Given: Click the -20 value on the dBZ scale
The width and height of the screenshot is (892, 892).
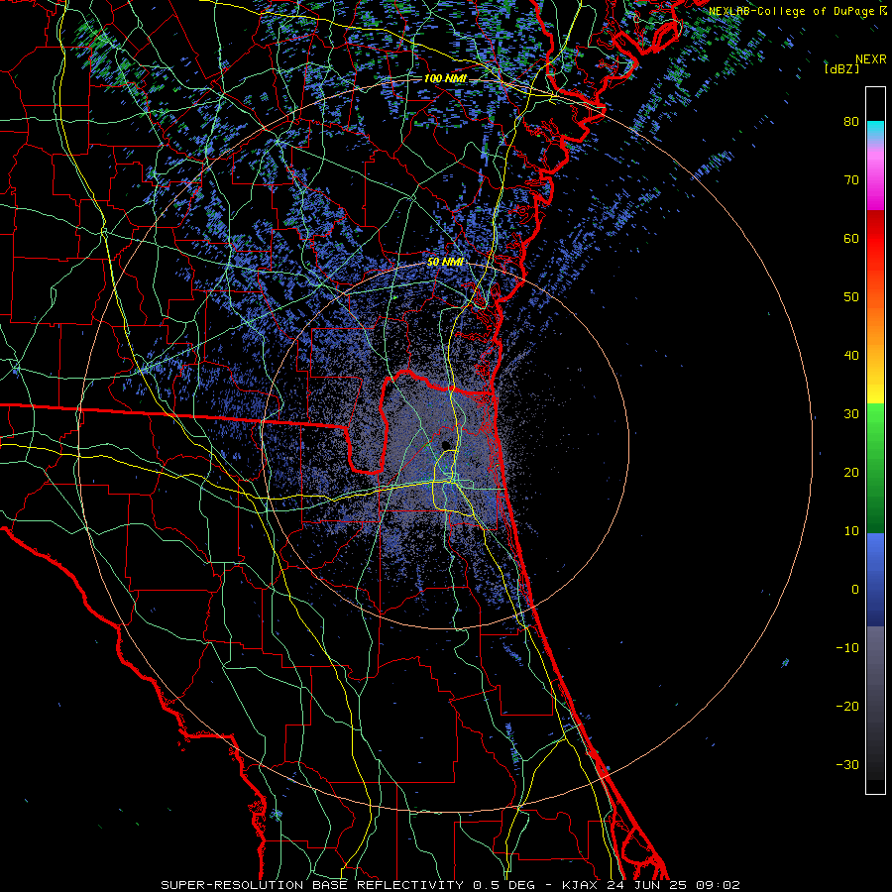Looking at the screenshot, I should coord(847,707).
